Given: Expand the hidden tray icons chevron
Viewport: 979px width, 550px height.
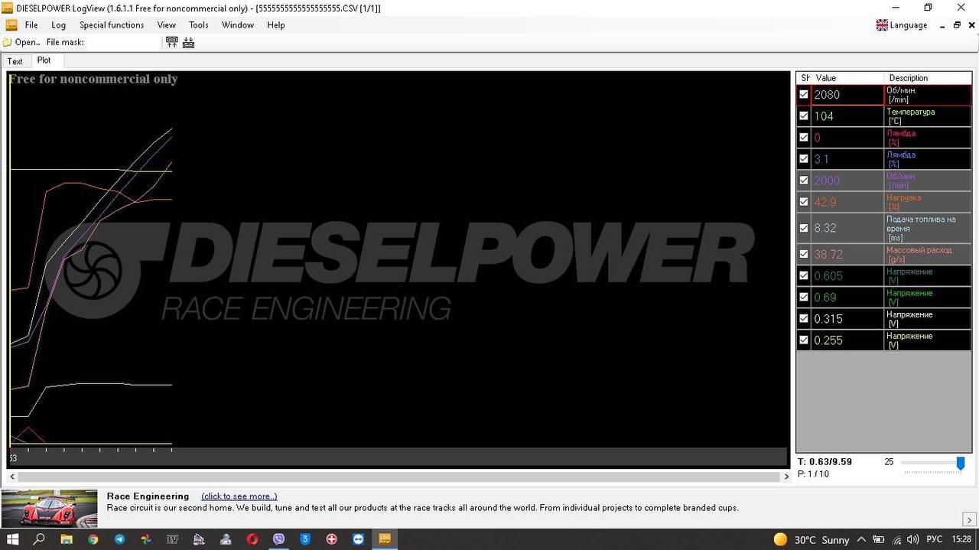Looking at the screenshot, I should (862, 539).
